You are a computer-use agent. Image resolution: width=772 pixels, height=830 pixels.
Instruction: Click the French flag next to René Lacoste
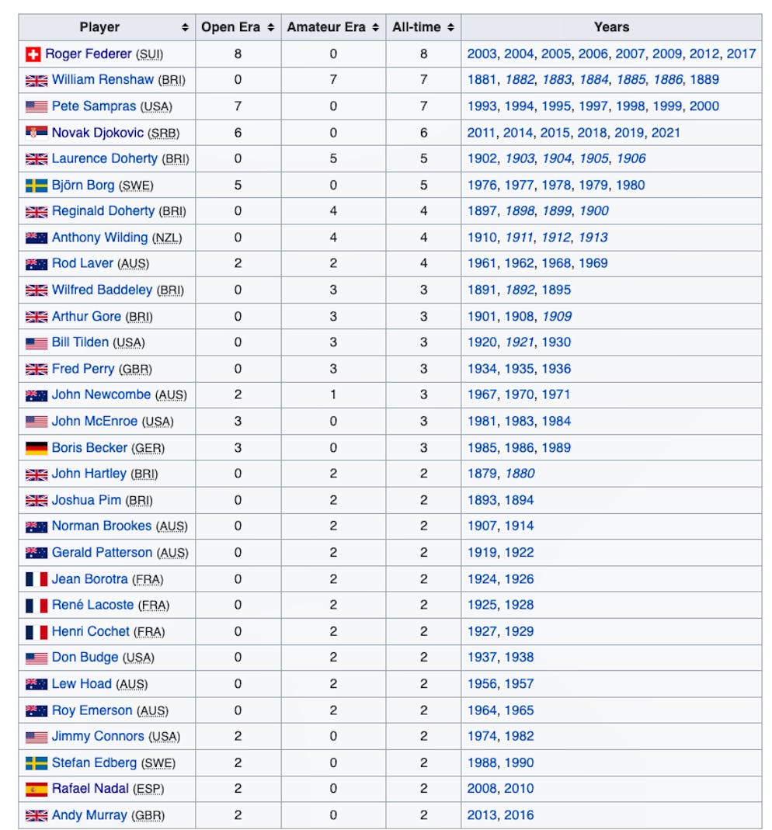click(x=37, y=605)
